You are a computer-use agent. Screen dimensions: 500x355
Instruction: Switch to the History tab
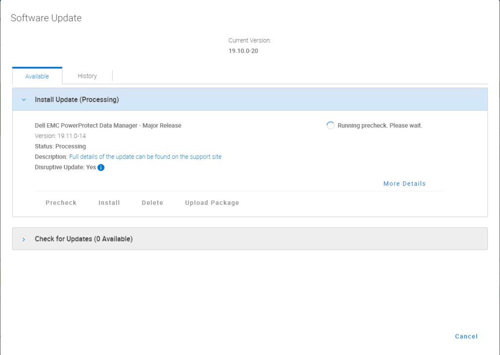coord(87,76)
